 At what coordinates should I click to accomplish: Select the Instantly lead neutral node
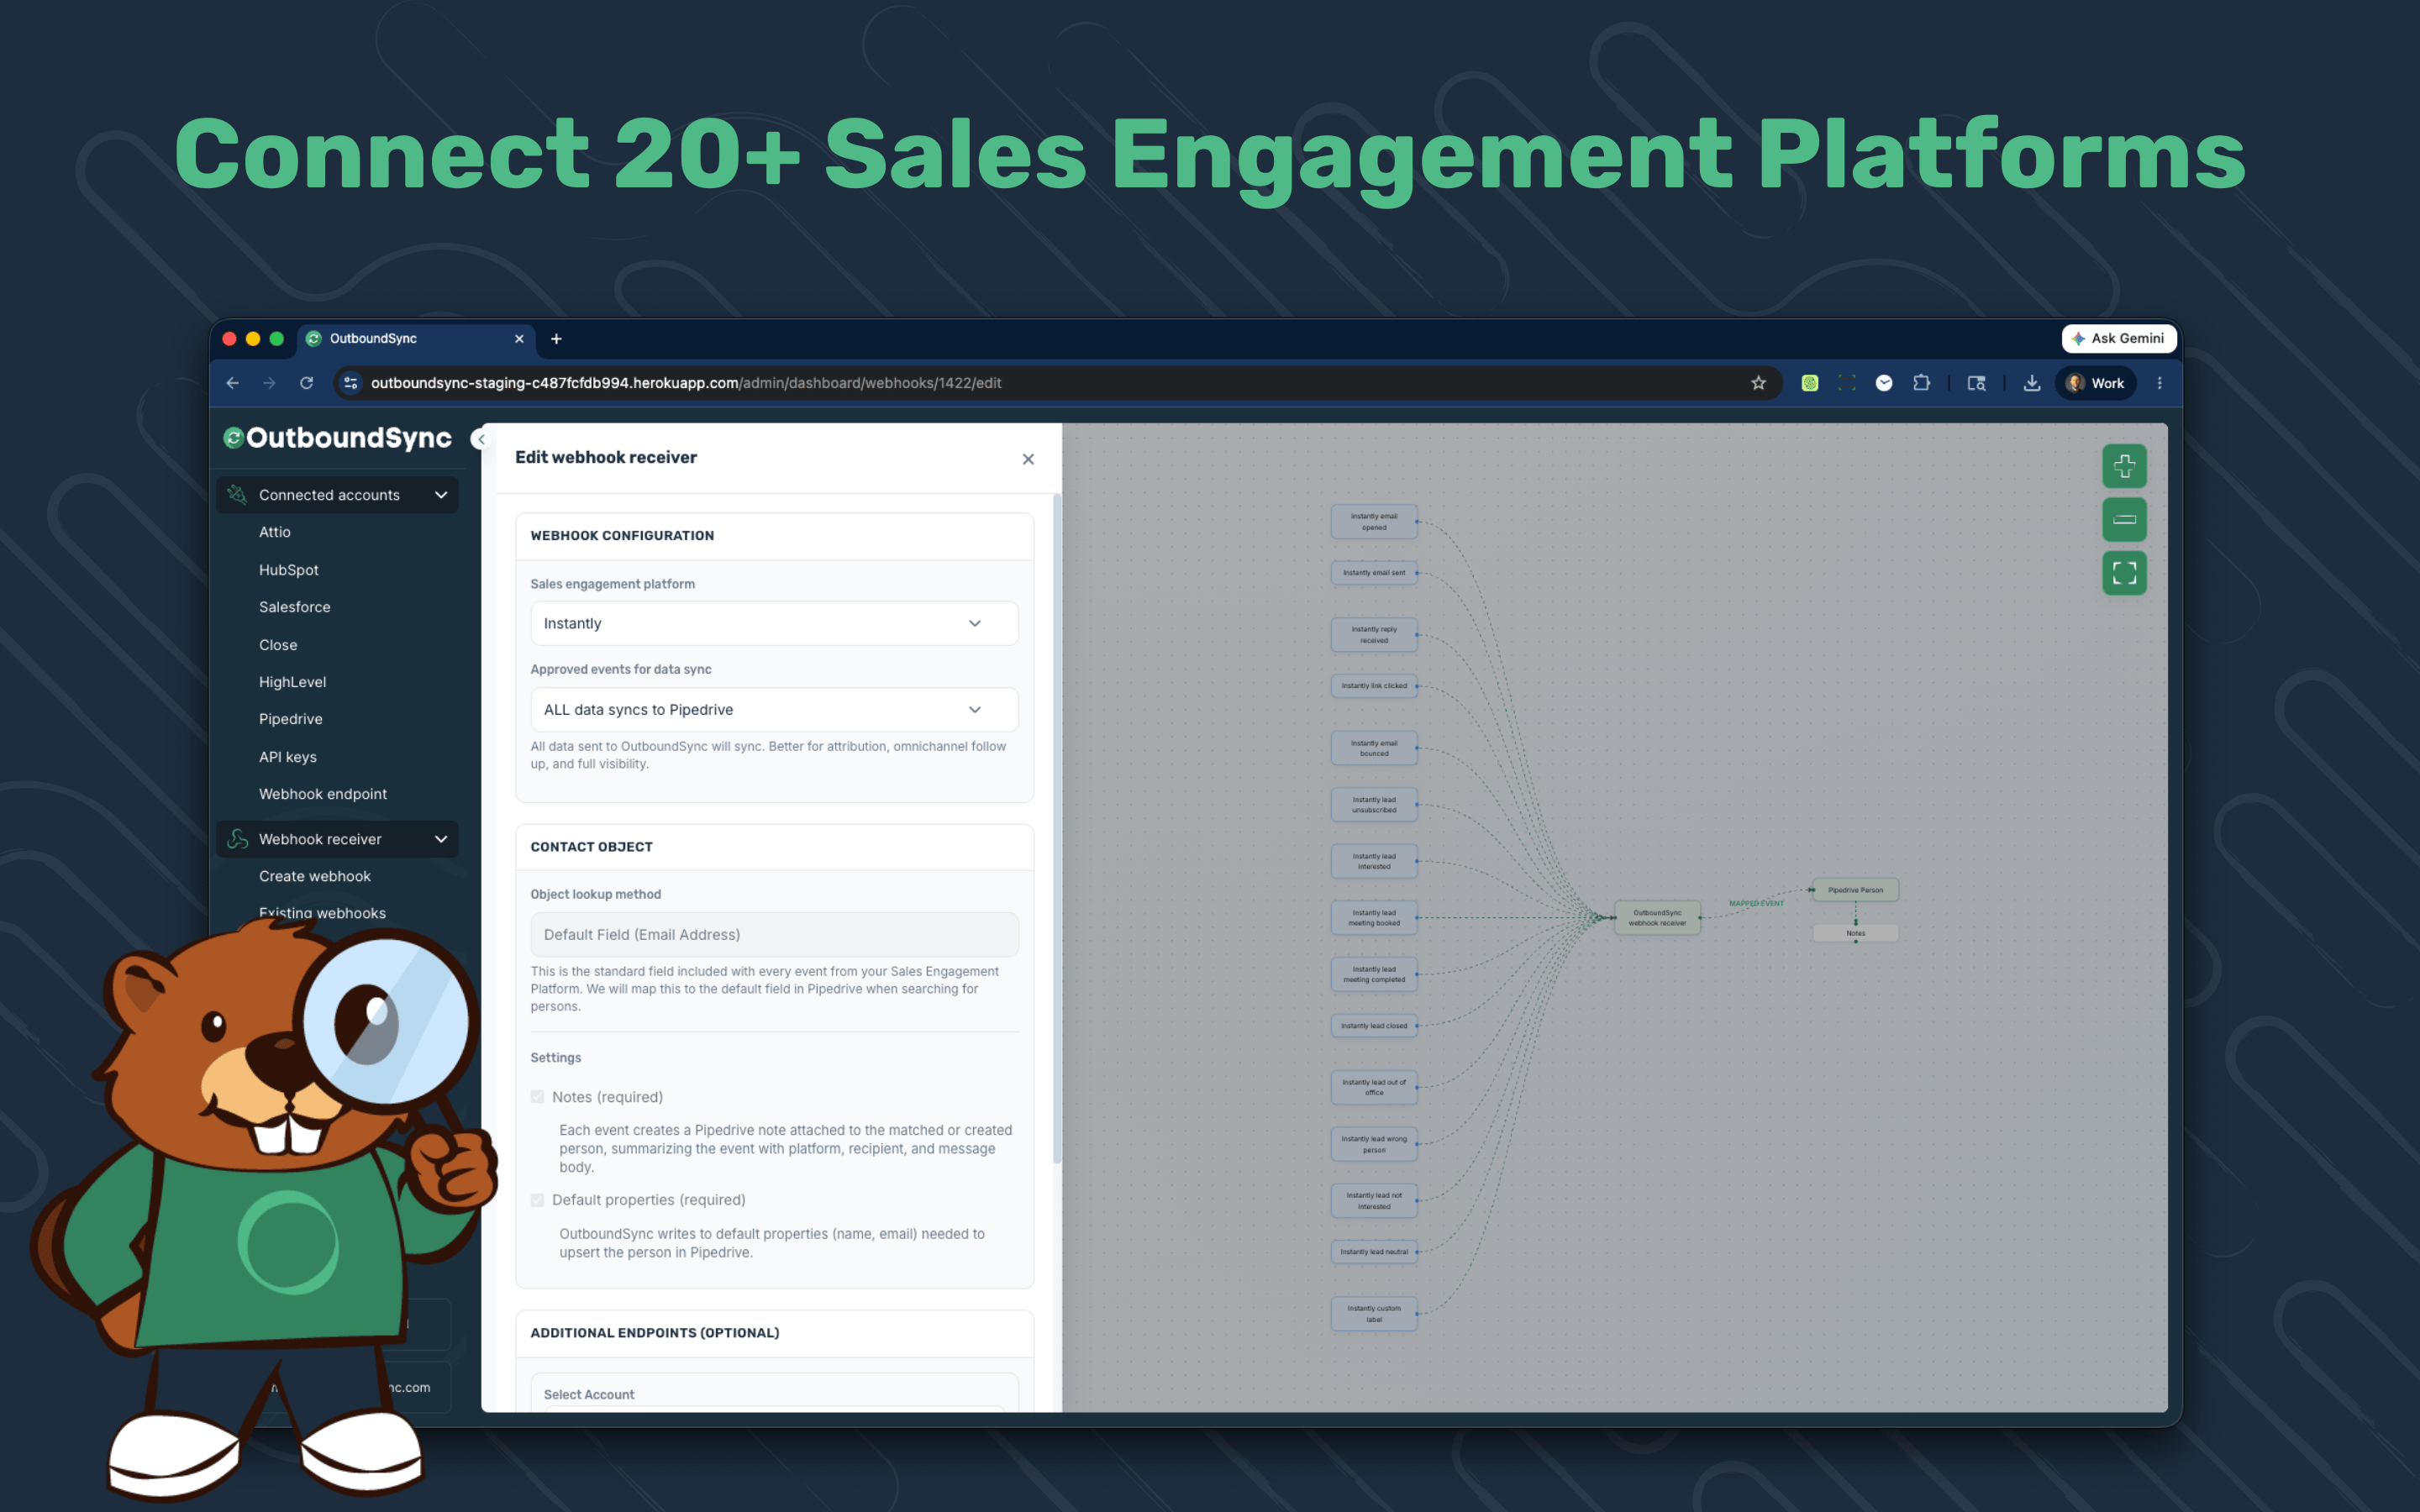click(x=1374, y=1252)
